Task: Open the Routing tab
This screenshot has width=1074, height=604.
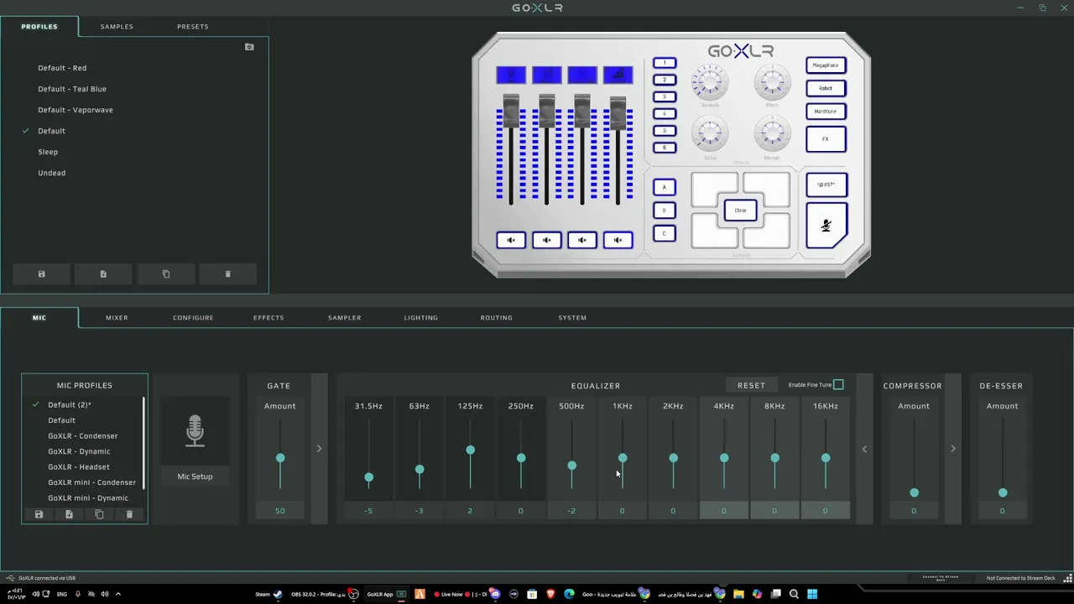Action: click(x=496, y=318)
